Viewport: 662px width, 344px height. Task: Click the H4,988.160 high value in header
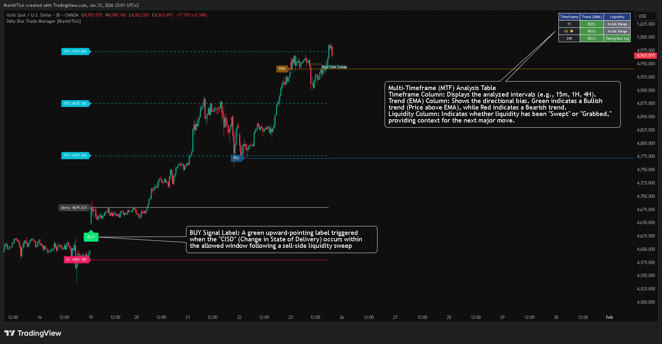116,15
